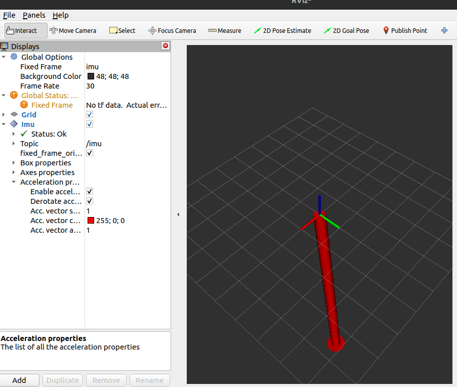Image resolution: width=457 pixels, height=387 pixels.
Task: Toggle the Enable acceleration checkbox
Action: 90,191
